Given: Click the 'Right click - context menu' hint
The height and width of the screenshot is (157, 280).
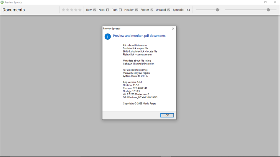Looking at the screenshot, I should (x=137, y=55).
